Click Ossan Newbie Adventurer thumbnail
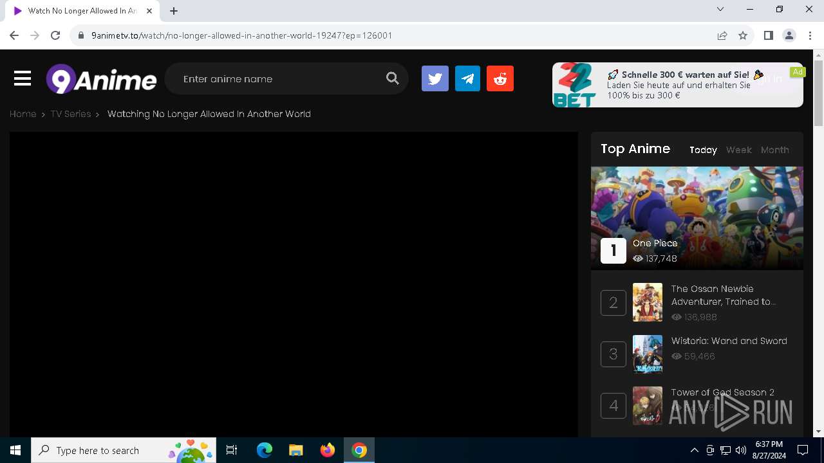 click(647, 302)
